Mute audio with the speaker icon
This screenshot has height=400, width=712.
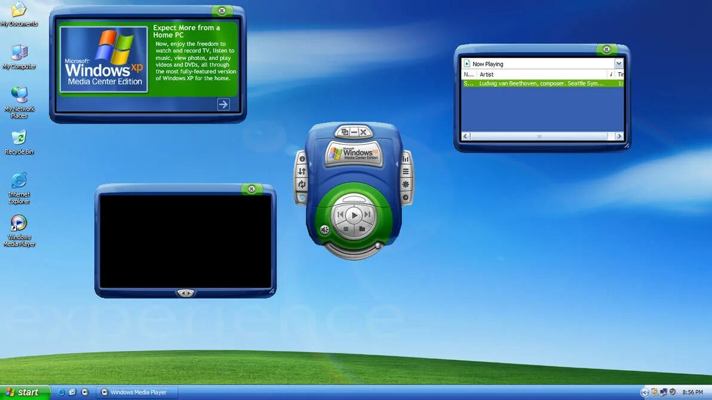point(325,230)
